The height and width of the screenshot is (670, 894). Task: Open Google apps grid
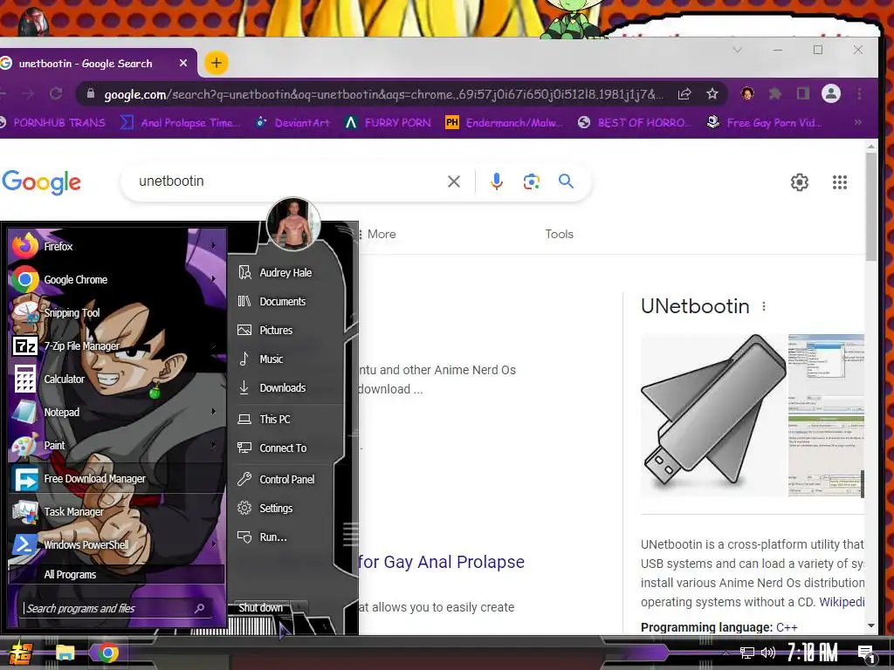(x=839, y=182)
